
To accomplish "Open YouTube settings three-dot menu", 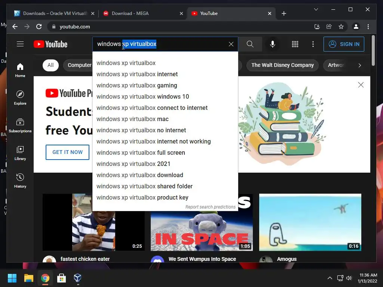I will point(313,44).
